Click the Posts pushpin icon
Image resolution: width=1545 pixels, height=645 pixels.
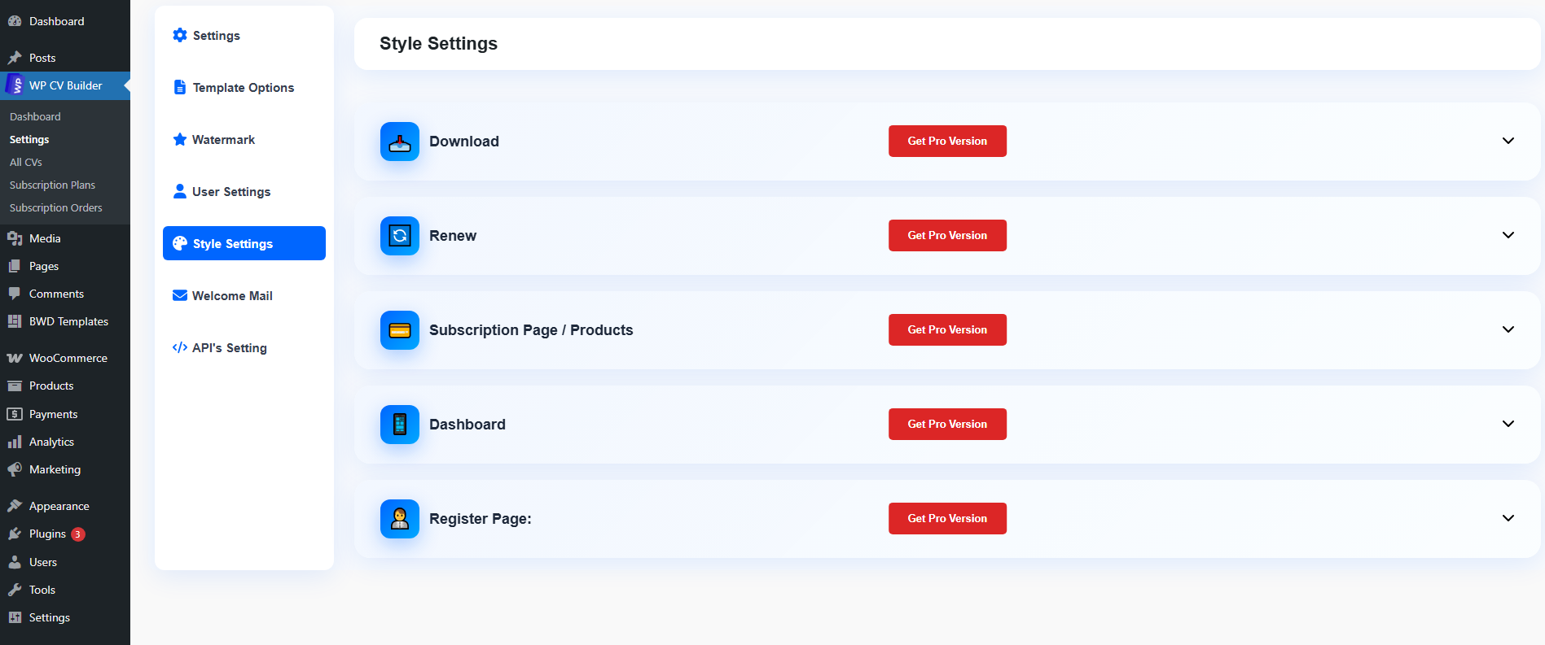tap(15, 58)
